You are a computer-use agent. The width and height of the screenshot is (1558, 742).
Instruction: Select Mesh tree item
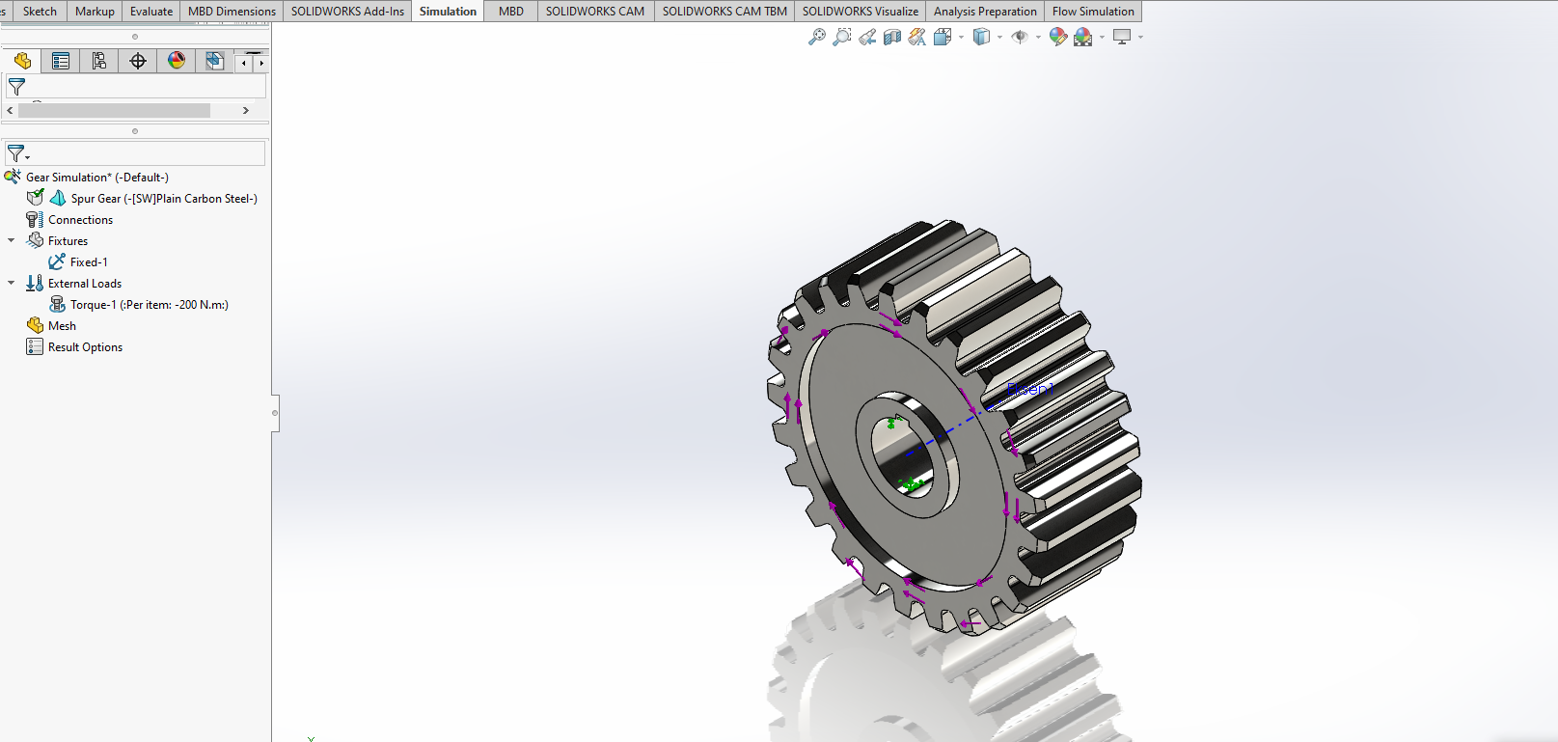[x=62, y=326]
